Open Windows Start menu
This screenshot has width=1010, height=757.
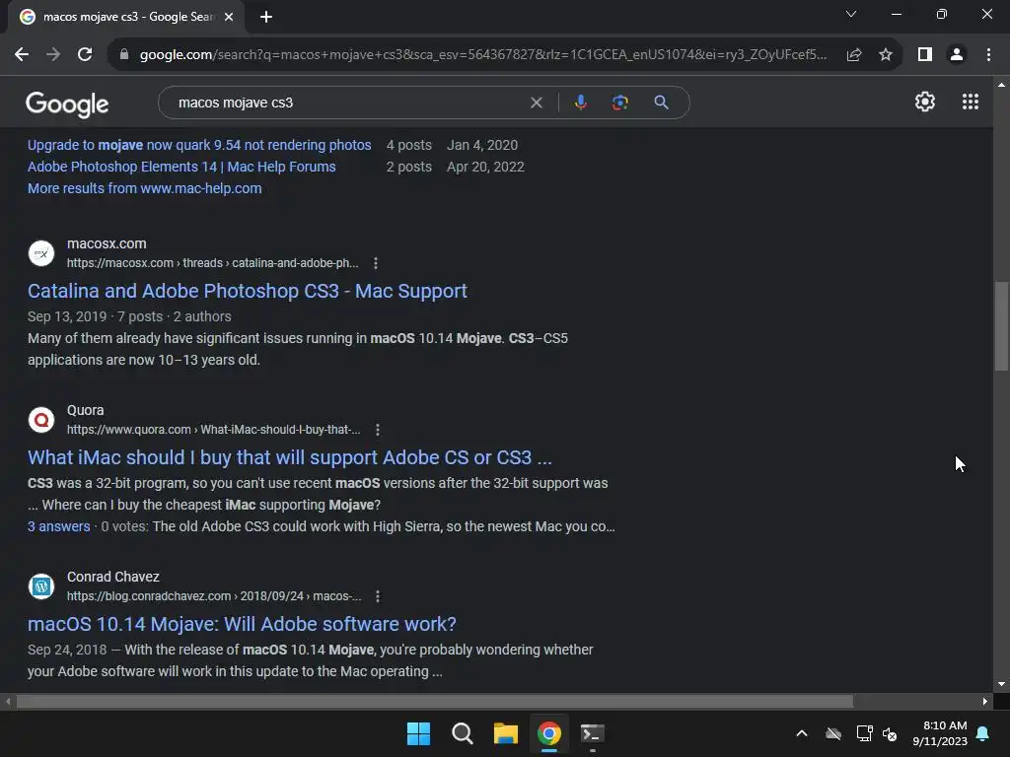(x=418, y=733)
